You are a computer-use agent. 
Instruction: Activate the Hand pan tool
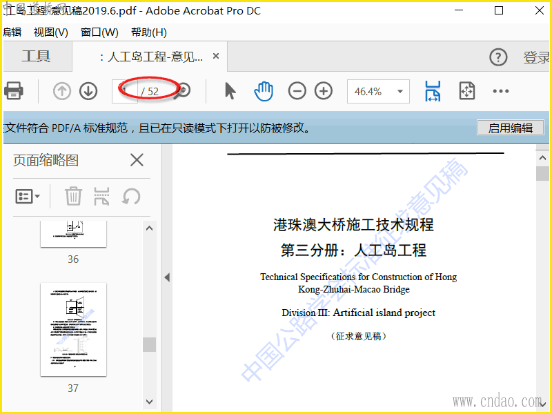point(264,91)
